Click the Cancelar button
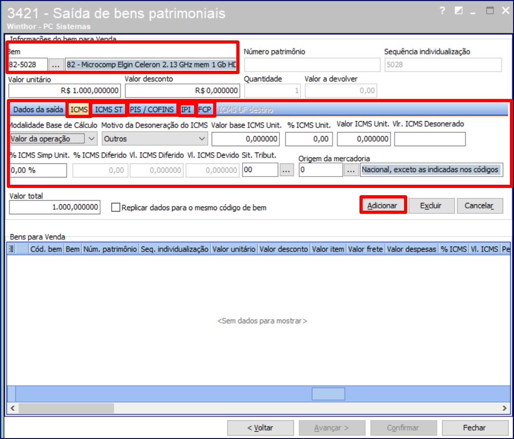Image resolution: width=514 pixels, height=439 pixels. pyautogui.click(x=479, y=206)
